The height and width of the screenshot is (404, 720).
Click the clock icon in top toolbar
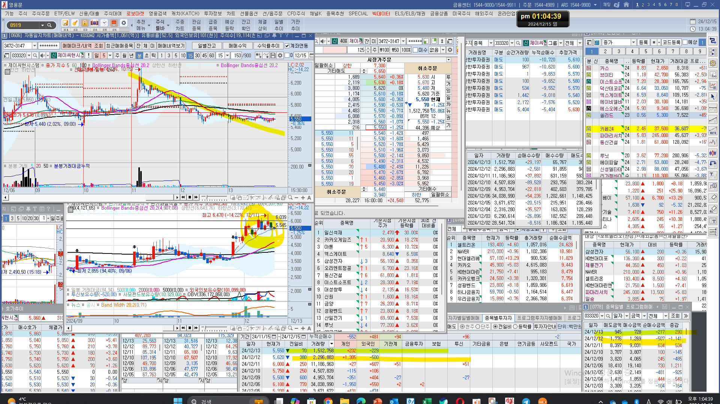(x=104, y=23)
